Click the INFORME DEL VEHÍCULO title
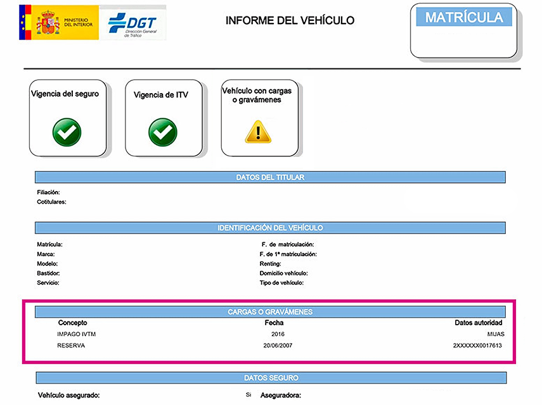Viewport: 542px width, 405px height. [290, 21]
